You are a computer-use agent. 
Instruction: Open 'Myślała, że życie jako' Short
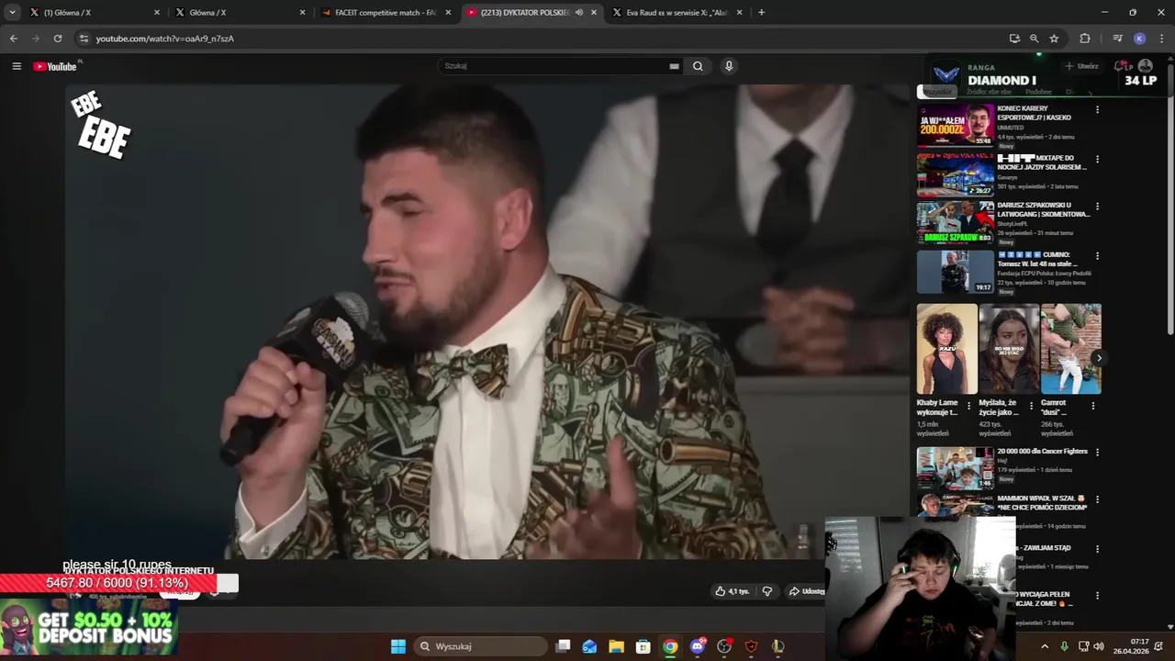tap(1009, 349)
